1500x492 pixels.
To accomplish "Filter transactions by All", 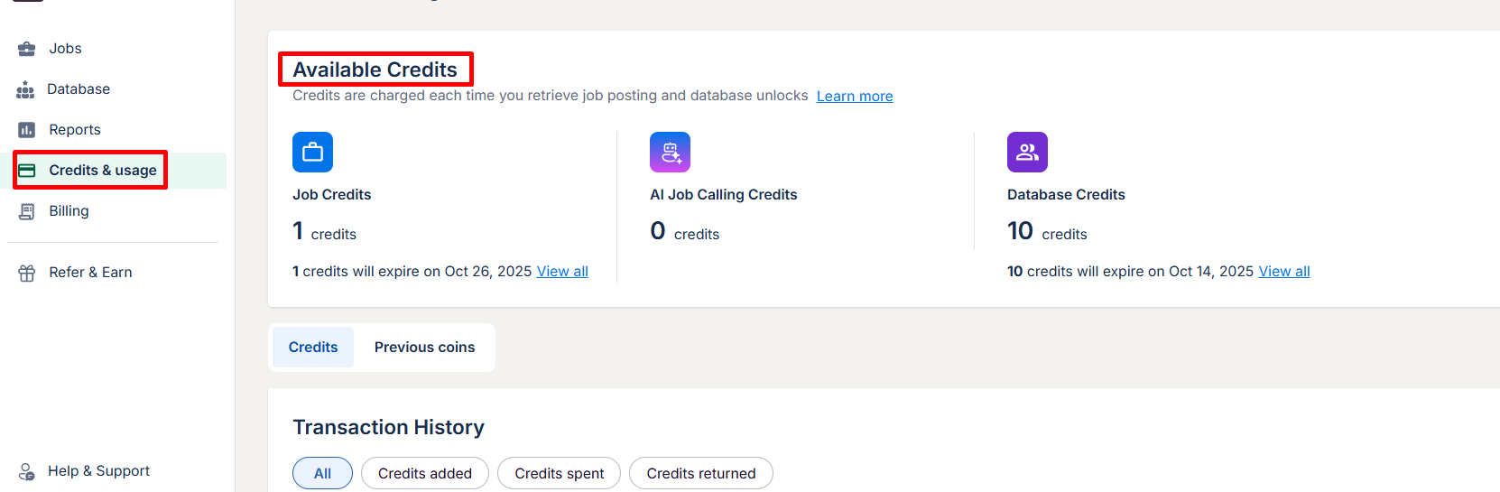I will pos(322,473).
